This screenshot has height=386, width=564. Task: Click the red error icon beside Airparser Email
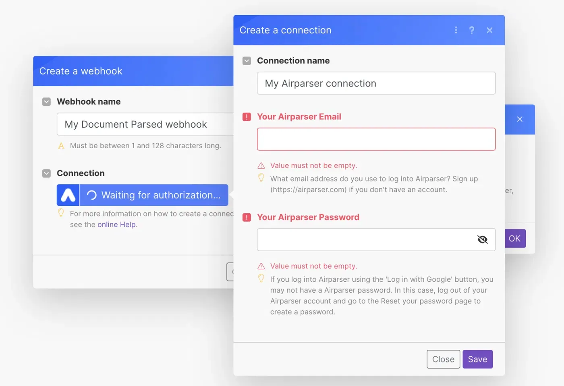point(247,117)
